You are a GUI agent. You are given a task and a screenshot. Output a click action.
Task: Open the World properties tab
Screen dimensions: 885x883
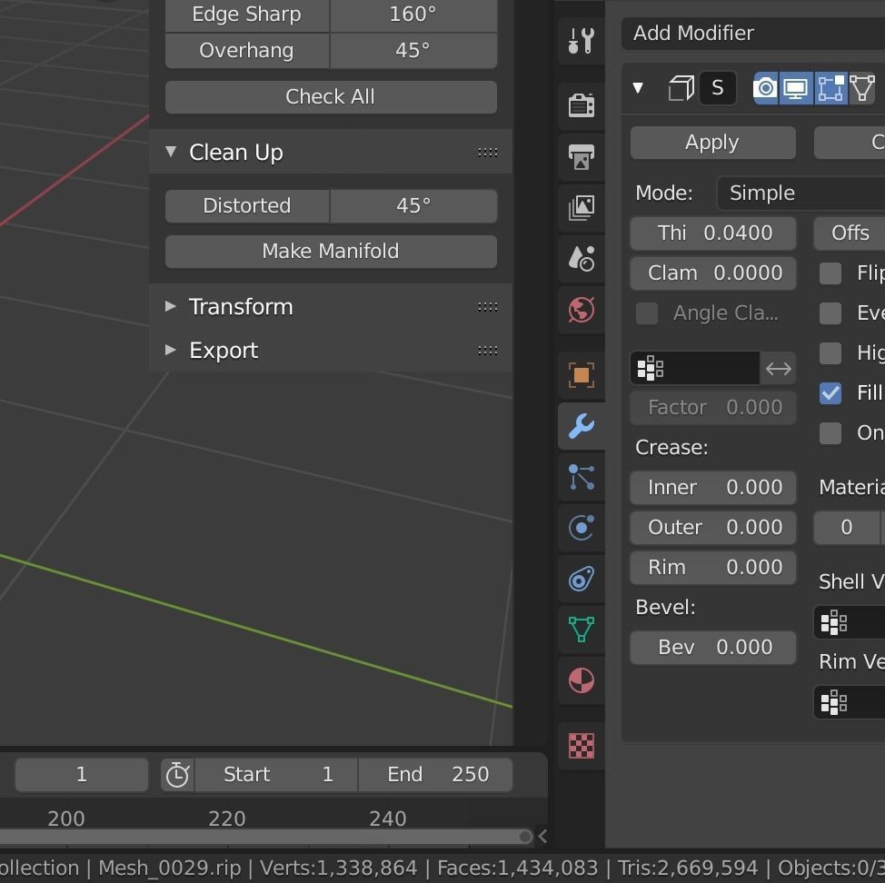(x=582, y=309)
